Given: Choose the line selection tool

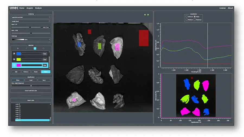Looking at the screenshot, I should (26, 48).
